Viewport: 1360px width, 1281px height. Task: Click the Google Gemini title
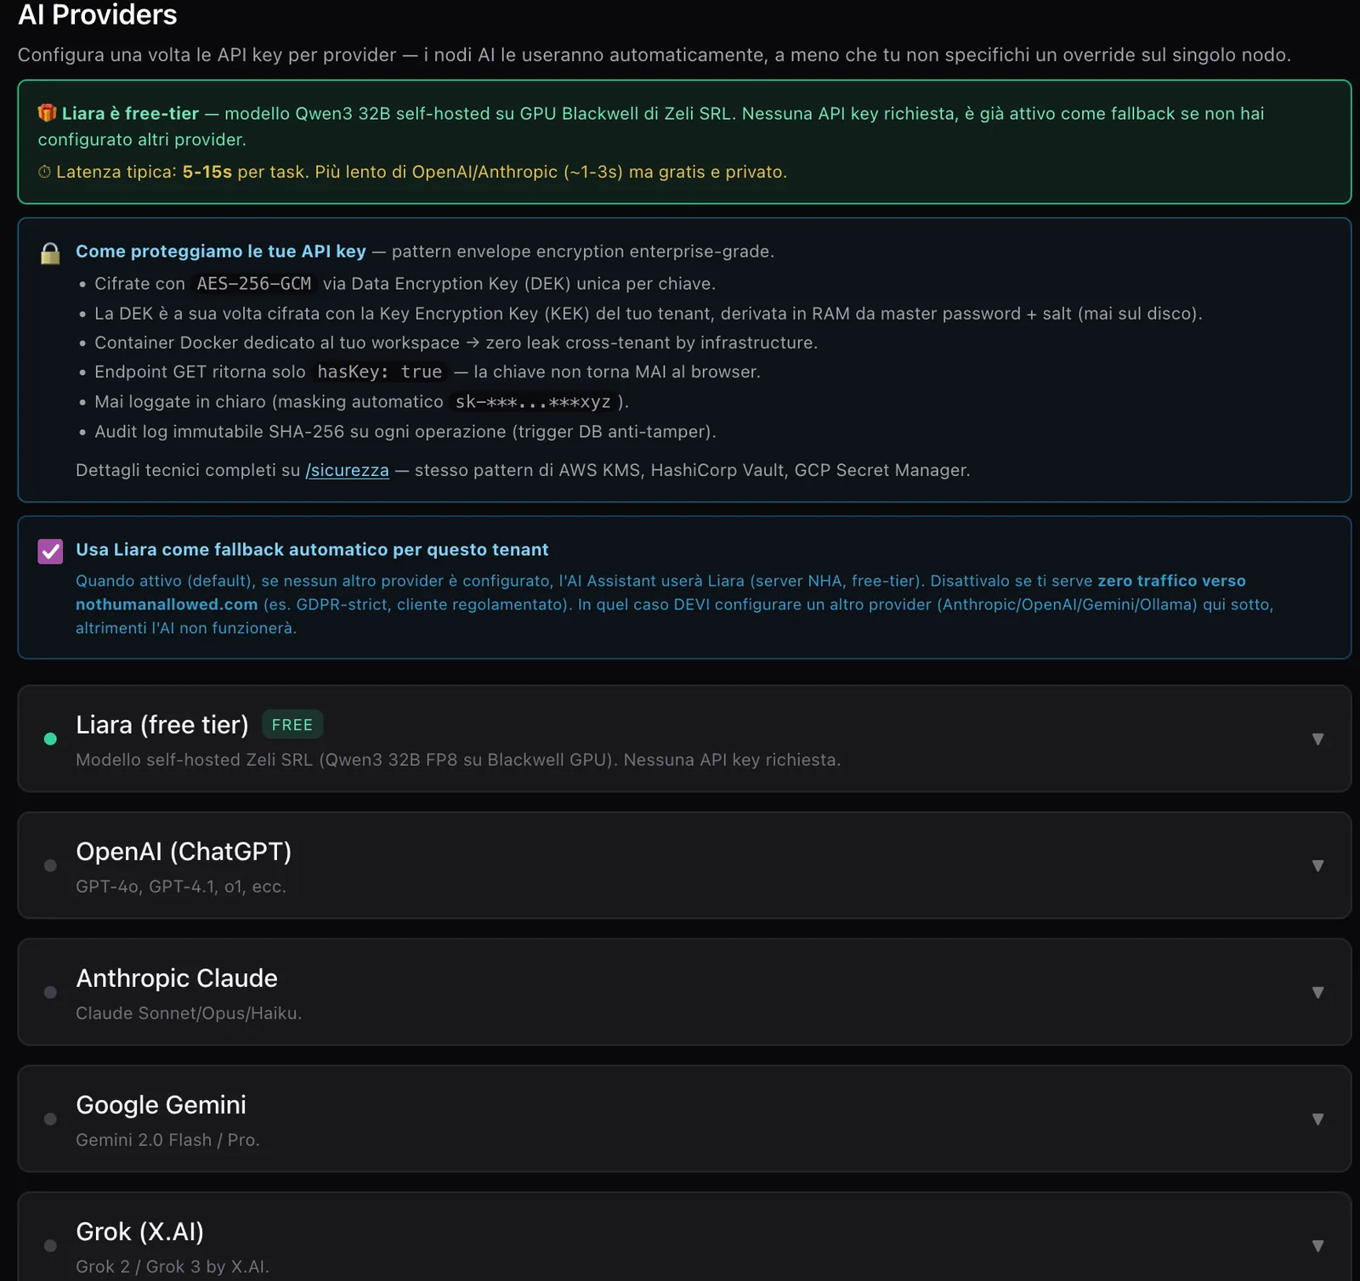point(161,1104)
